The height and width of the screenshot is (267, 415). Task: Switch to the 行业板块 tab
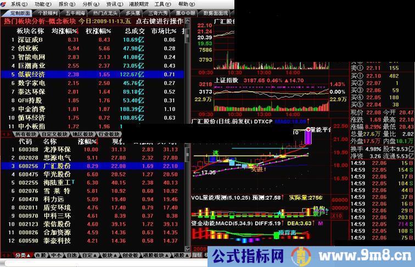point(109,134)
